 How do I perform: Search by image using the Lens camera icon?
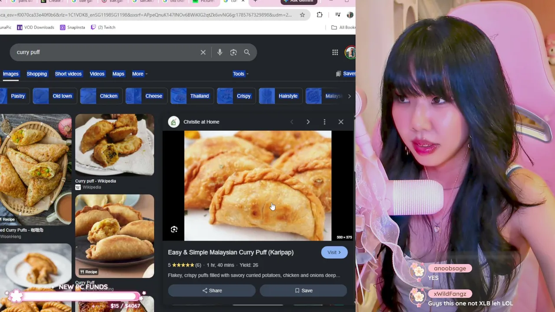[x=233, y=52]
